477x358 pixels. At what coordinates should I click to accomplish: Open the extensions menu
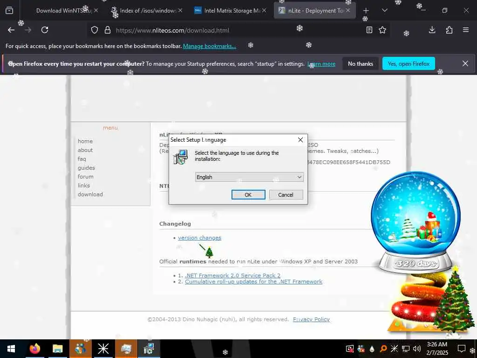449,30
